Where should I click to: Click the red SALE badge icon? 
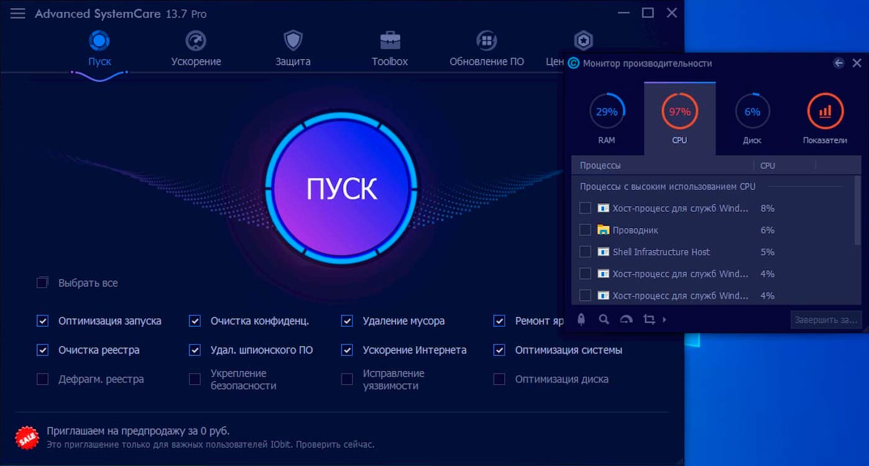click(x=27, y=438)
